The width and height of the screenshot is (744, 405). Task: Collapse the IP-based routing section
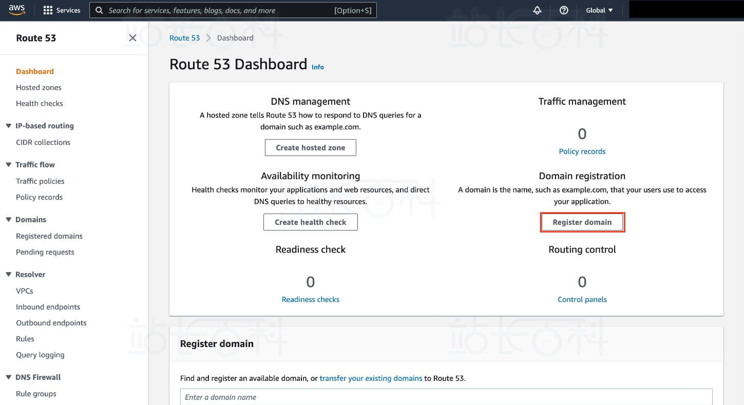pos(9,126)
